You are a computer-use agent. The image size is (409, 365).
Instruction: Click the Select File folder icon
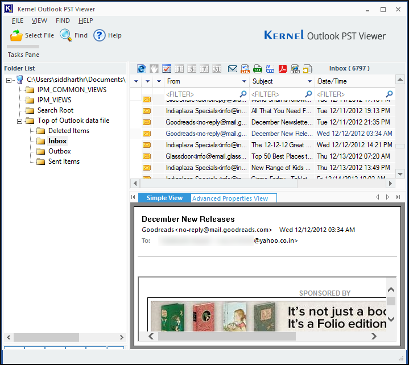16,35
